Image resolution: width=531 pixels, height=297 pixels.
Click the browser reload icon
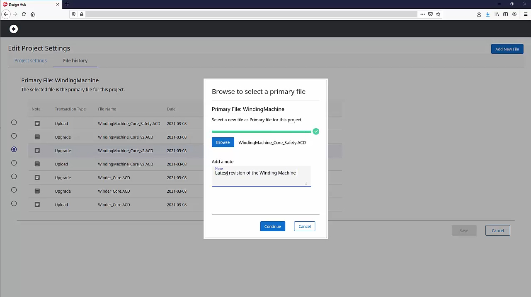click(x=24, y=14)
